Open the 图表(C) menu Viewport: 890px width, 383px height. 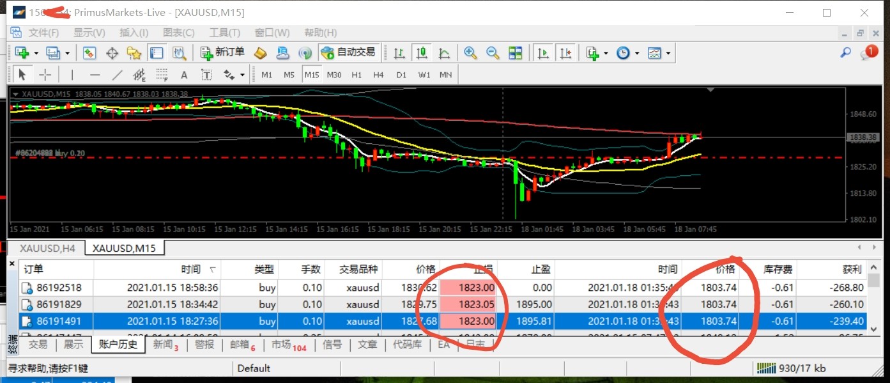click(x=174, y=33)
